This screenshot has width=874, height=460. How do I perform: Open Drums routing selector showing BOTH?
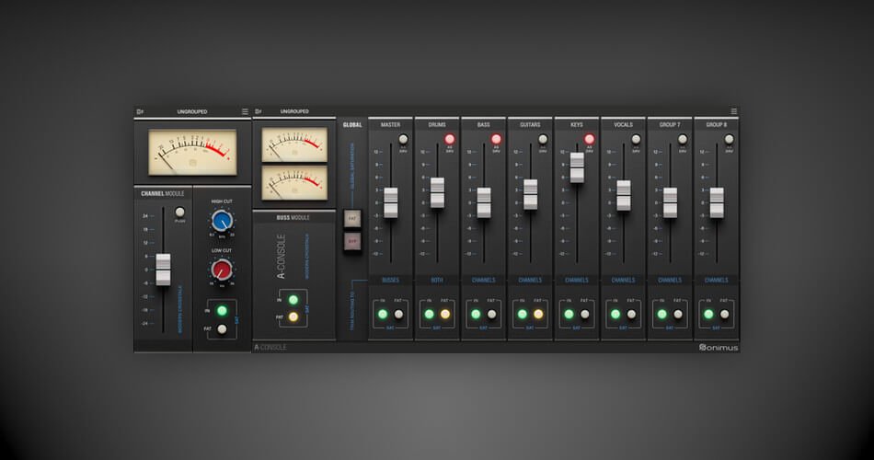tap(437, 280)
